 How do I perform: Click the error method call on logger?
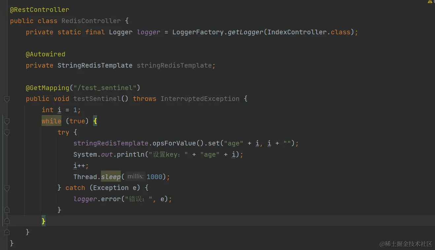111,199
